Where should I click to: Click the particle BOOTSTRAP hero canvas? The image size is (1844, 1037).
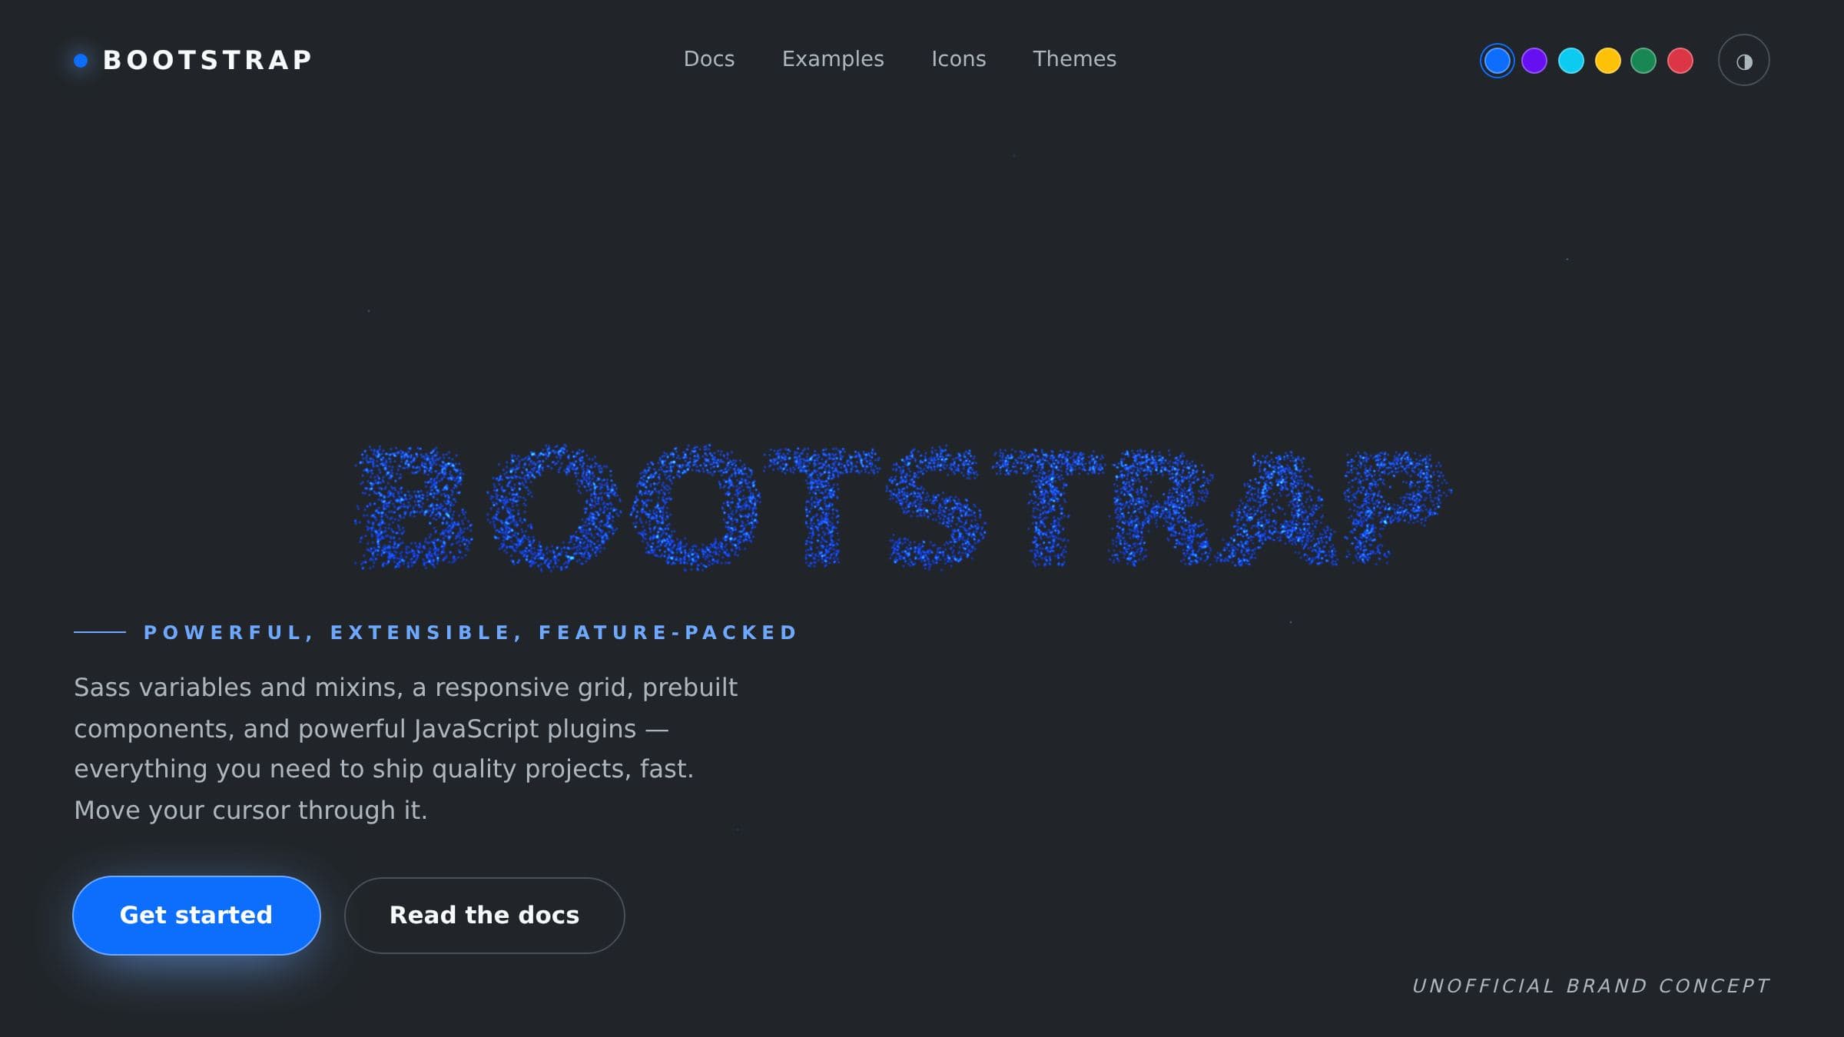click(x=903, y=507)
